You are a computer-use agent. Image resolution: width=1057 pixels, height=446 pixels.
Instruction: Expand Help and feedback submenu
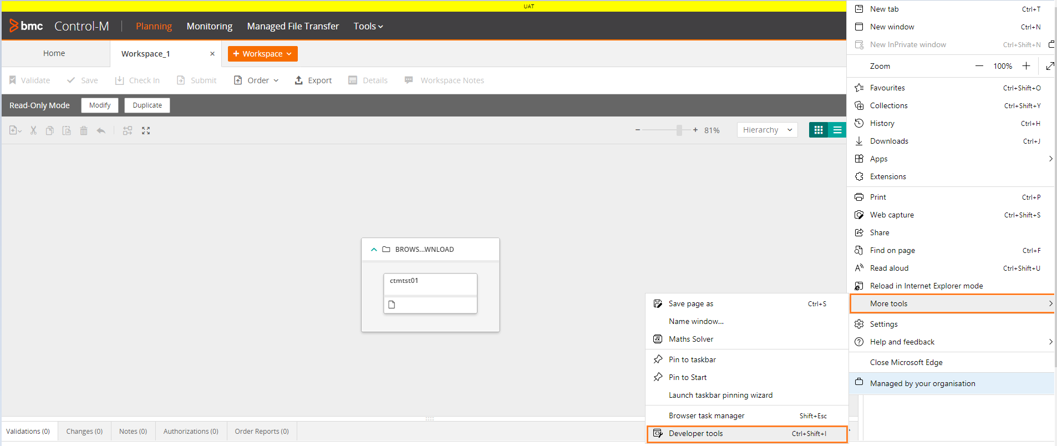pyautogui.click(x=951, y=342)
